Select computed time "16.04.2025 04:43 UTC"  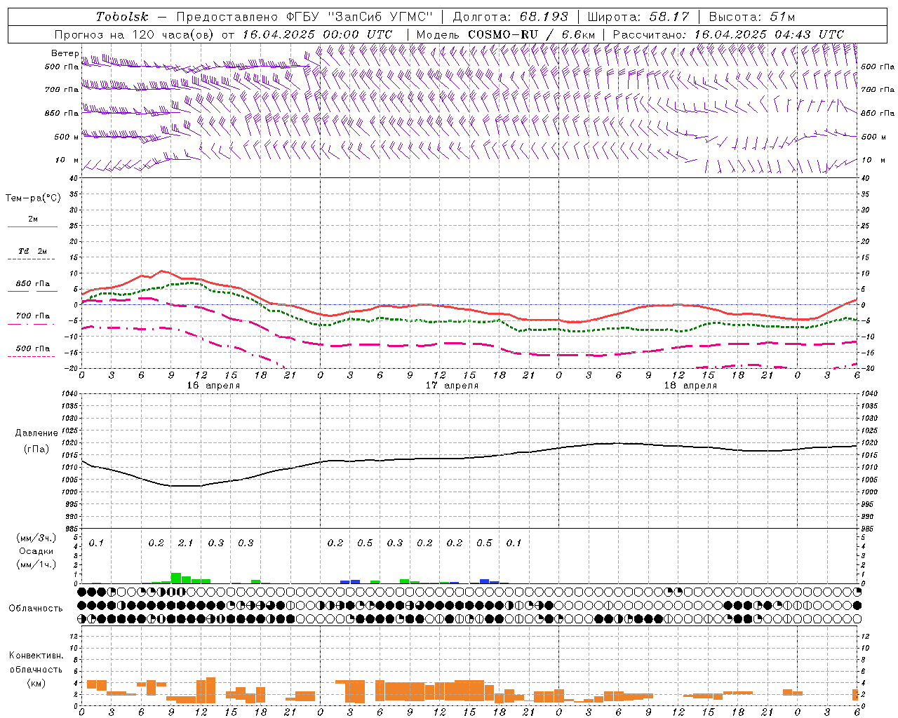(x=769, y=34)
